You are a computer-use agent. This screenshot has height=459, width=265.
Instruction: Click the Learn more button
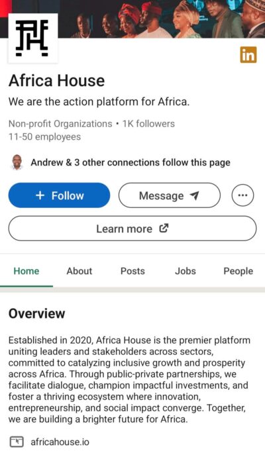pos(132,229)
